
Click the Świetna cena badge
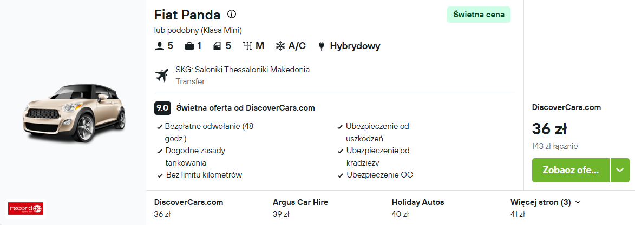(x=479, y=15)
